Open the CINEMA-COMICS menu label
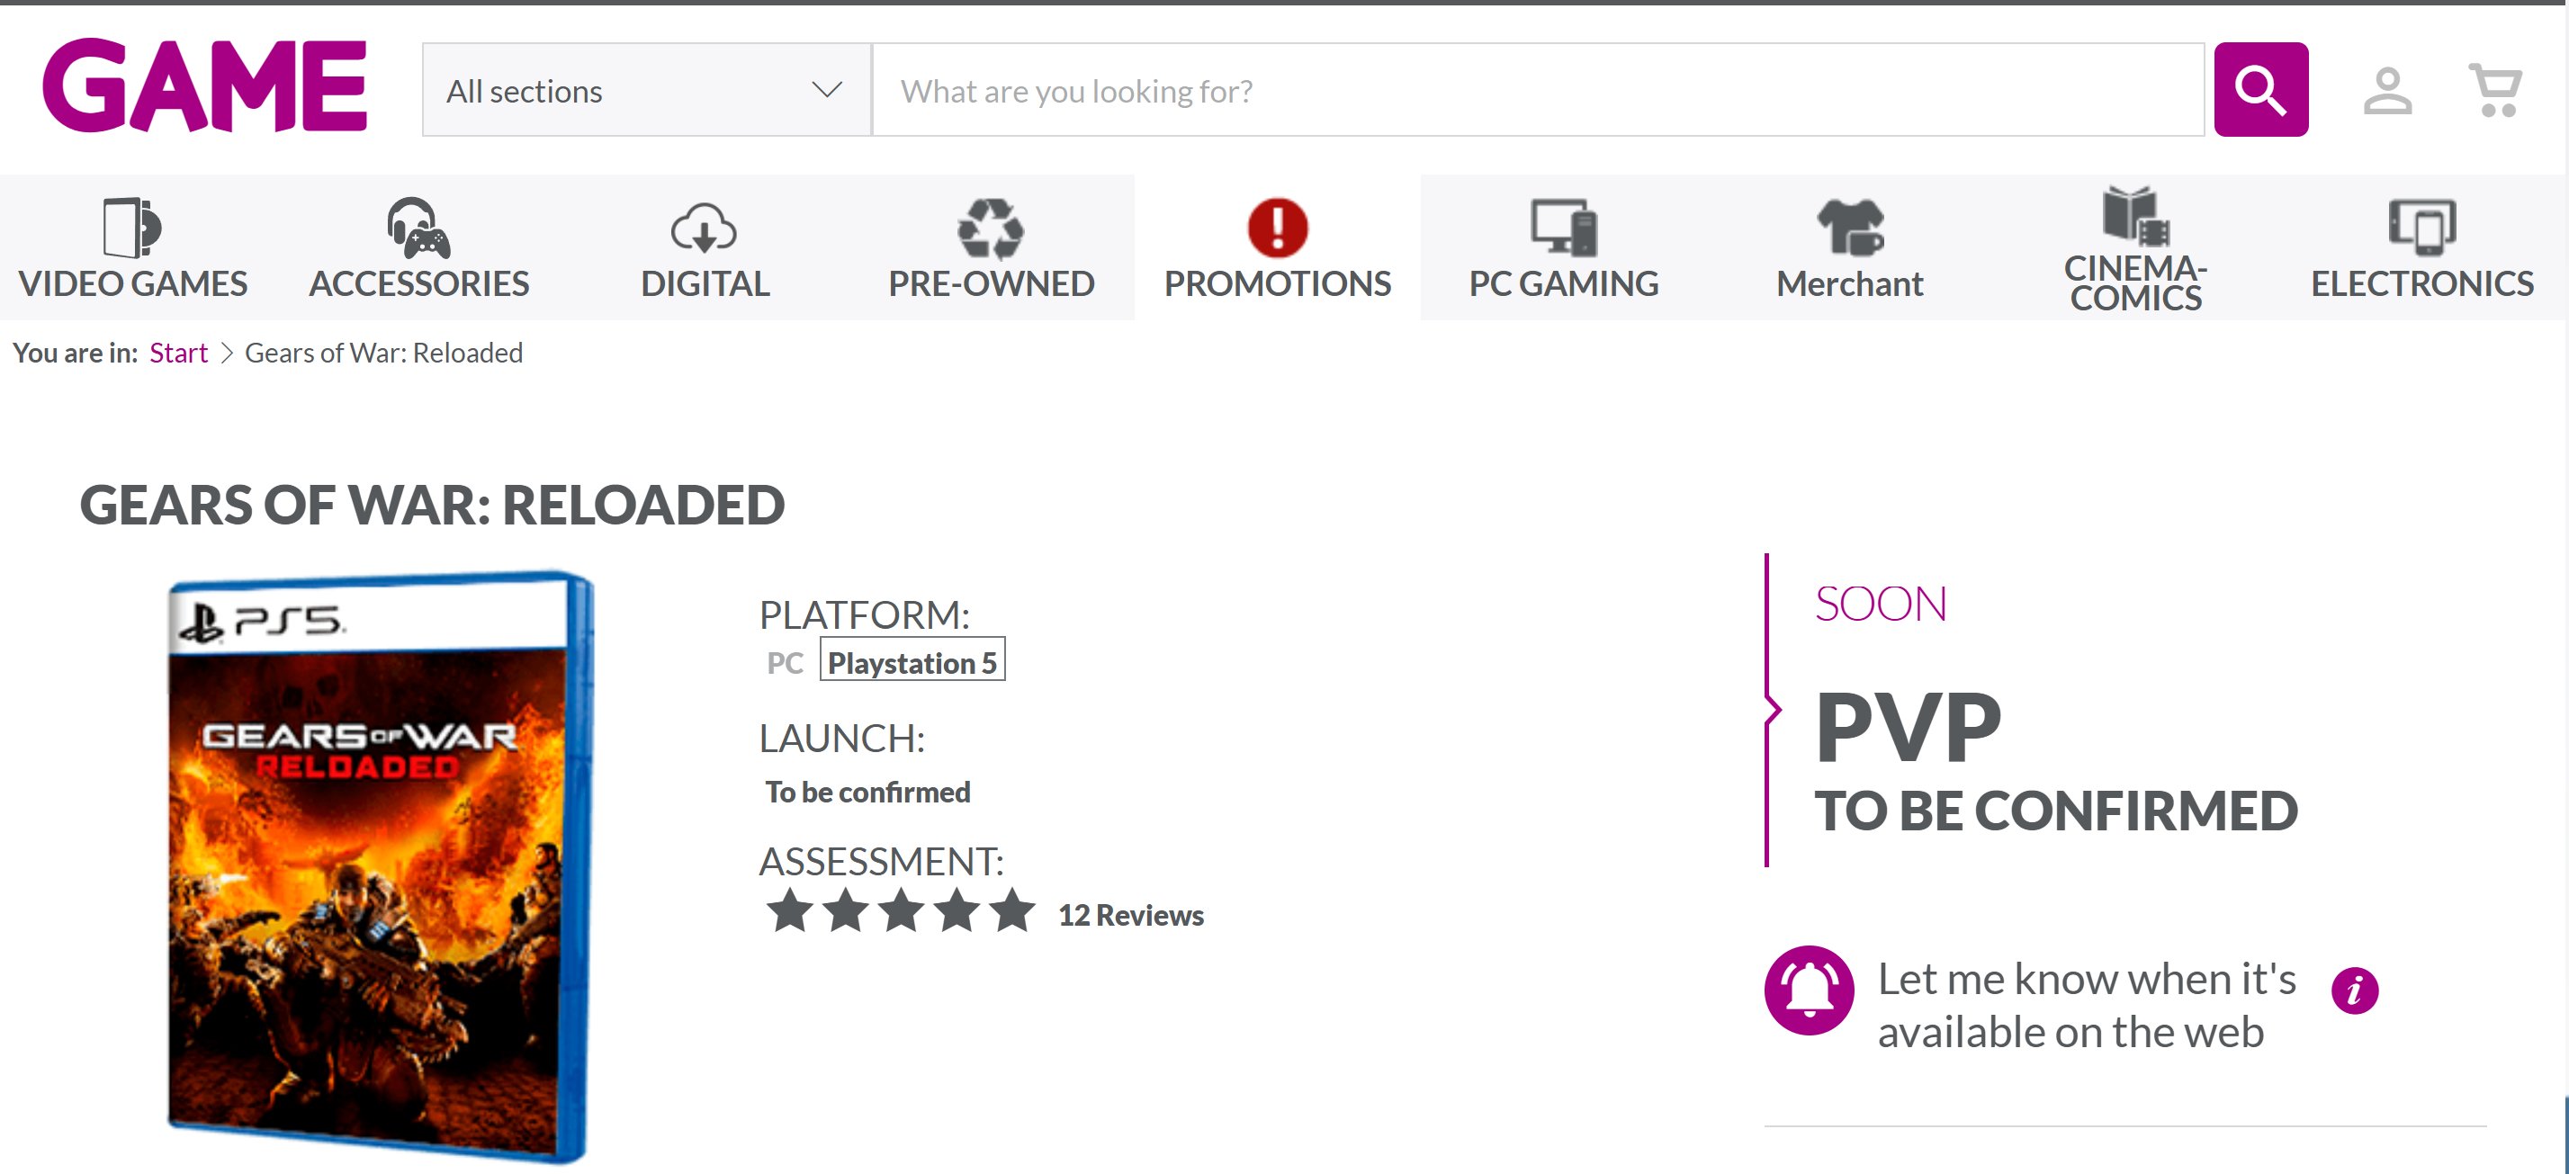This screenshot has height=1174, width=2569. pyautogui.click(x=2136, y=283)
